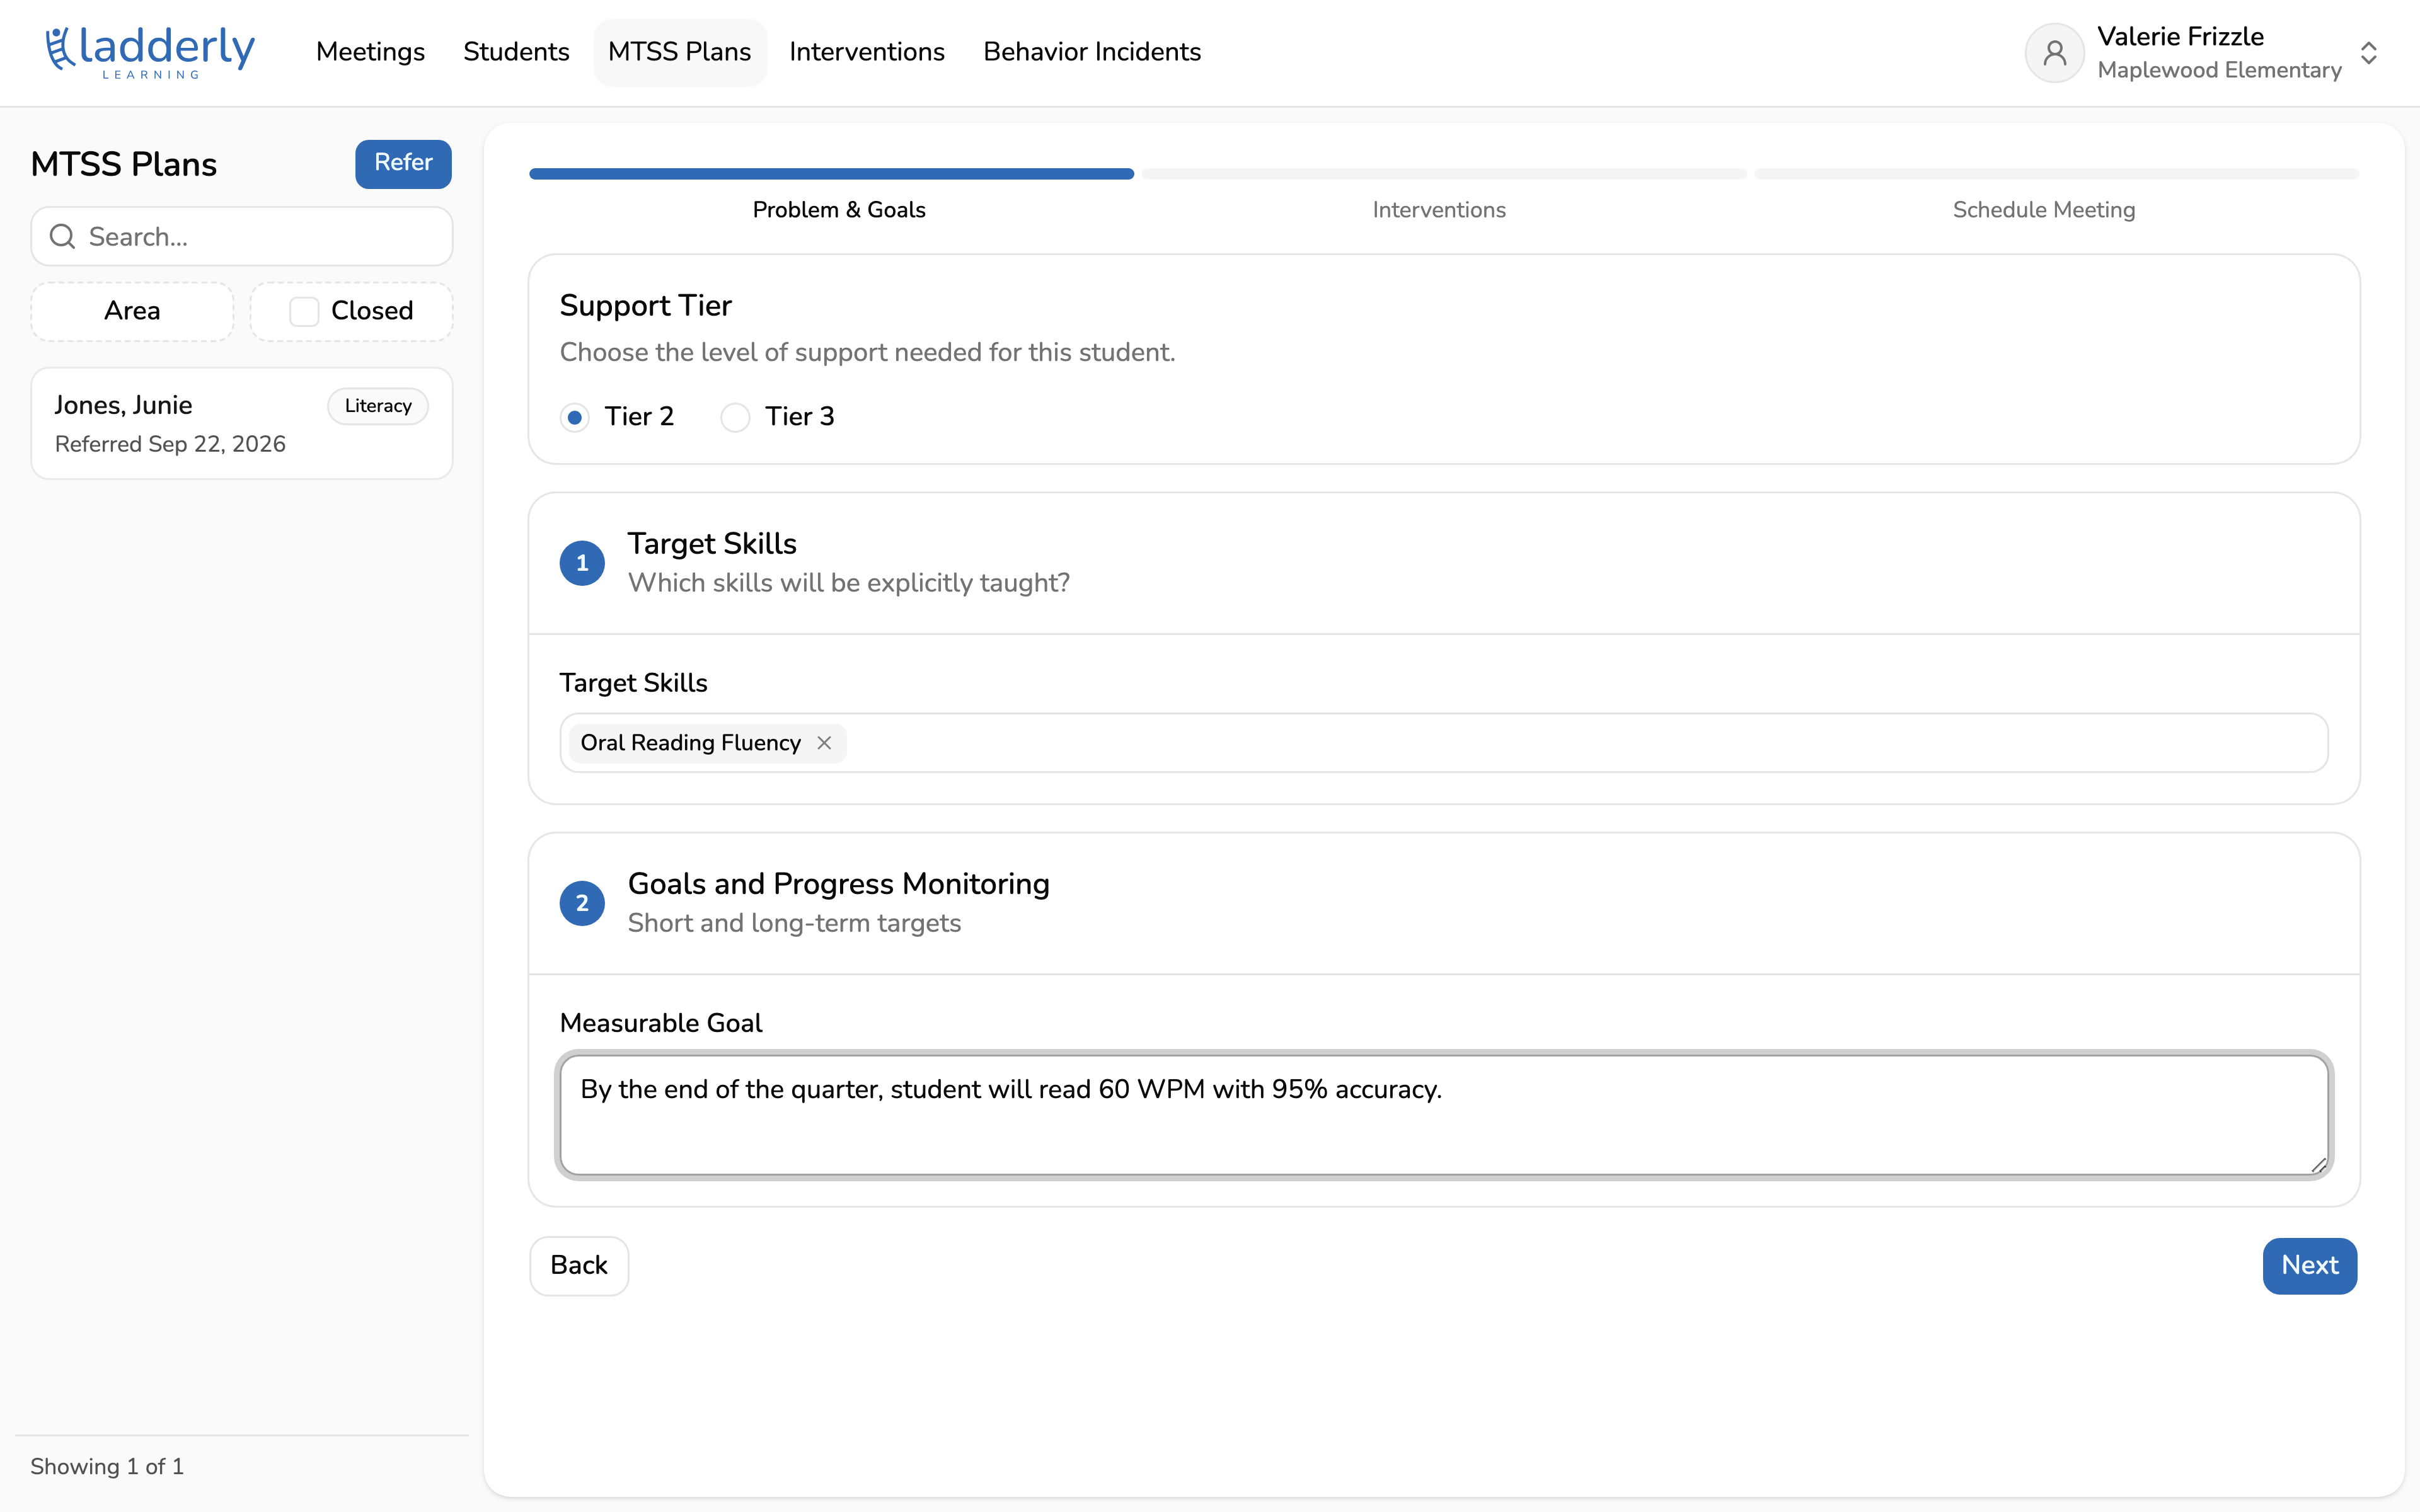Open the Target Skills selection field
The height and width of the screenshot is (1512, 2420).
pos(1444,743)
